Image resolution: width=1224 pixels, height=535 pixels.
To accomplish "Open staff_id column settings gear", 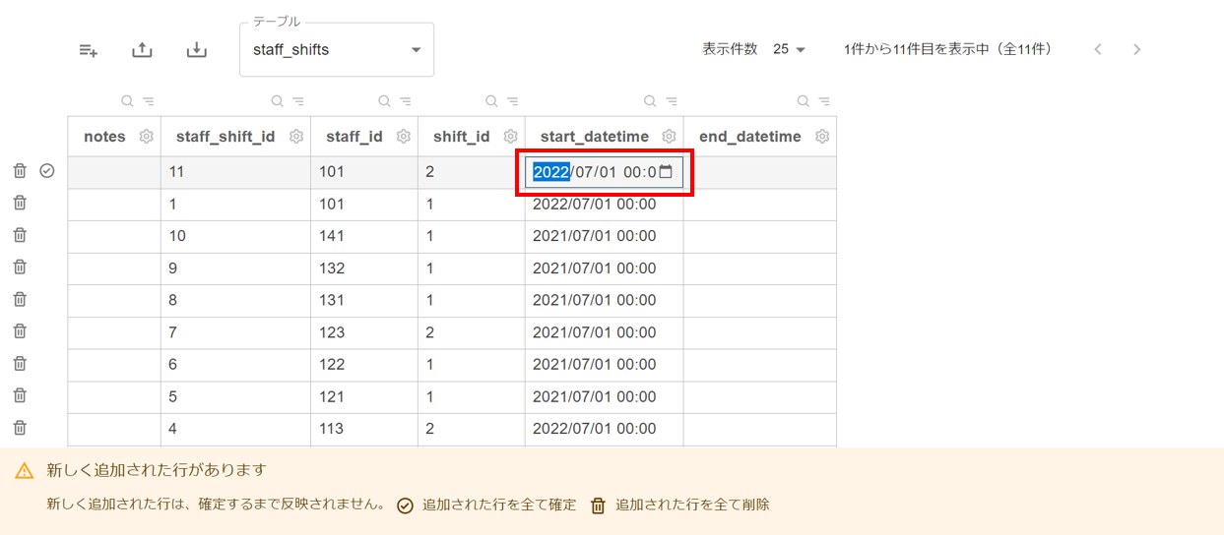I will pos(404,137).
